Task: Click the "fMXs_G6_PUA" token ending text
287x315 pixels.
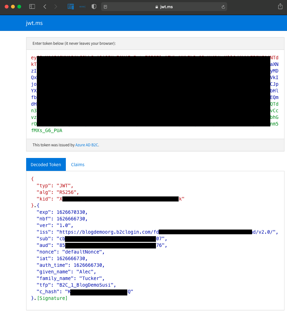Action: click(x=47, y=131)
